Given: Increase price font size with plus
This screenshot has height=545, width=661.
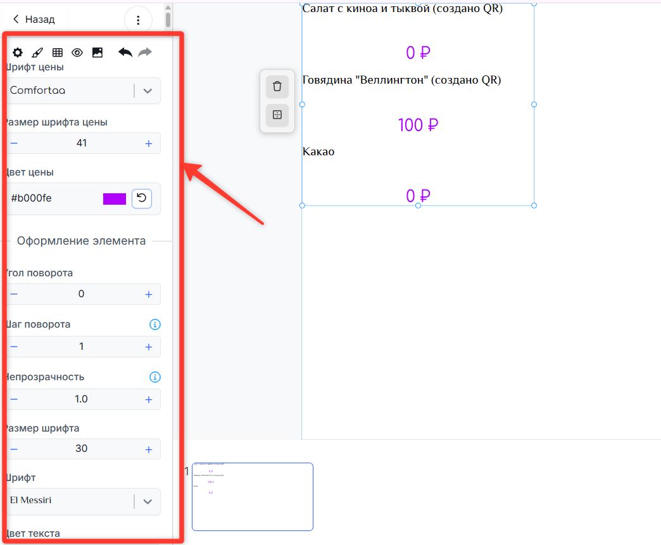Looking at the screenshot, I should coord(149,143).
